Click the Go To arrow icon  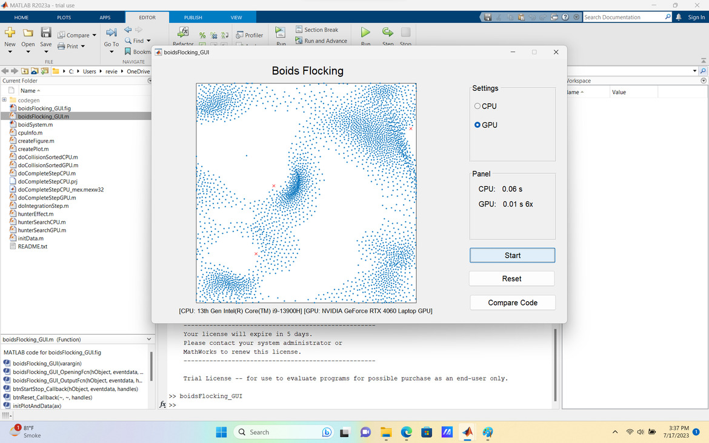click(112, 33)
